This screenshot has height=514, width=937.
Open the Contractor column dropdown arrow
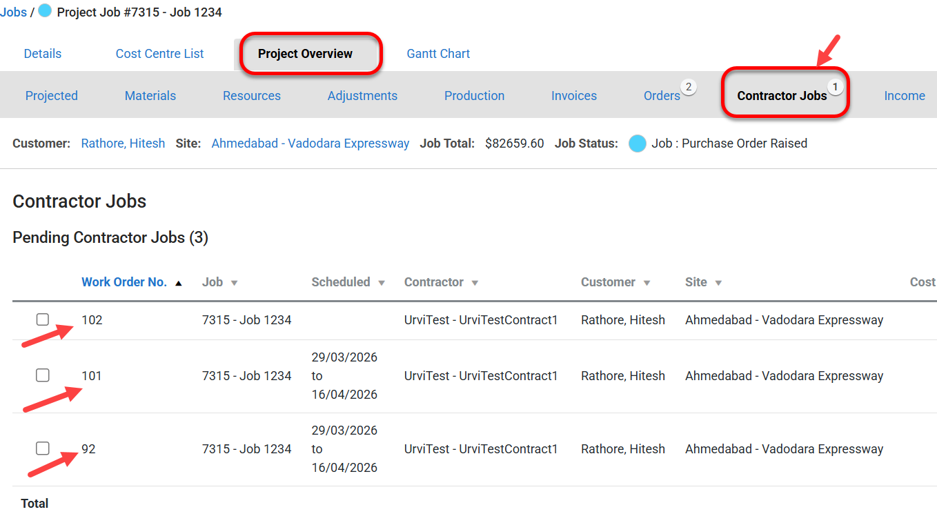point(475,283)
